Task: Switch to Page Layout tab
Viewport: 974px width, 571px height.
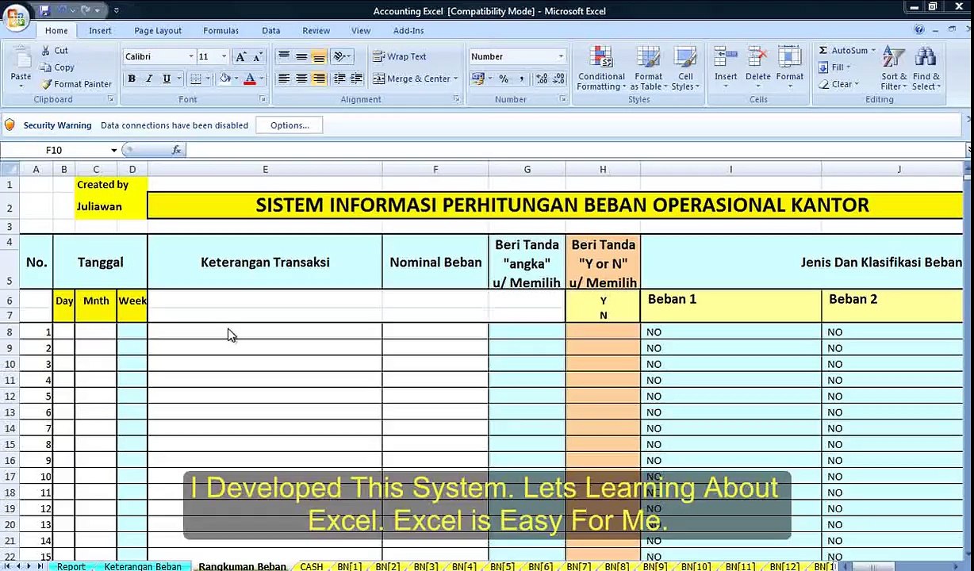Action: (x=158, y=31)
